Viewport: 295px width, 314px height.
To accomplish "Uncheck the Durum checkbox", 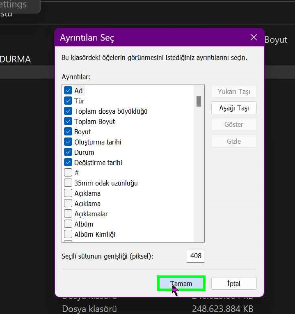I will pos(68,152).
